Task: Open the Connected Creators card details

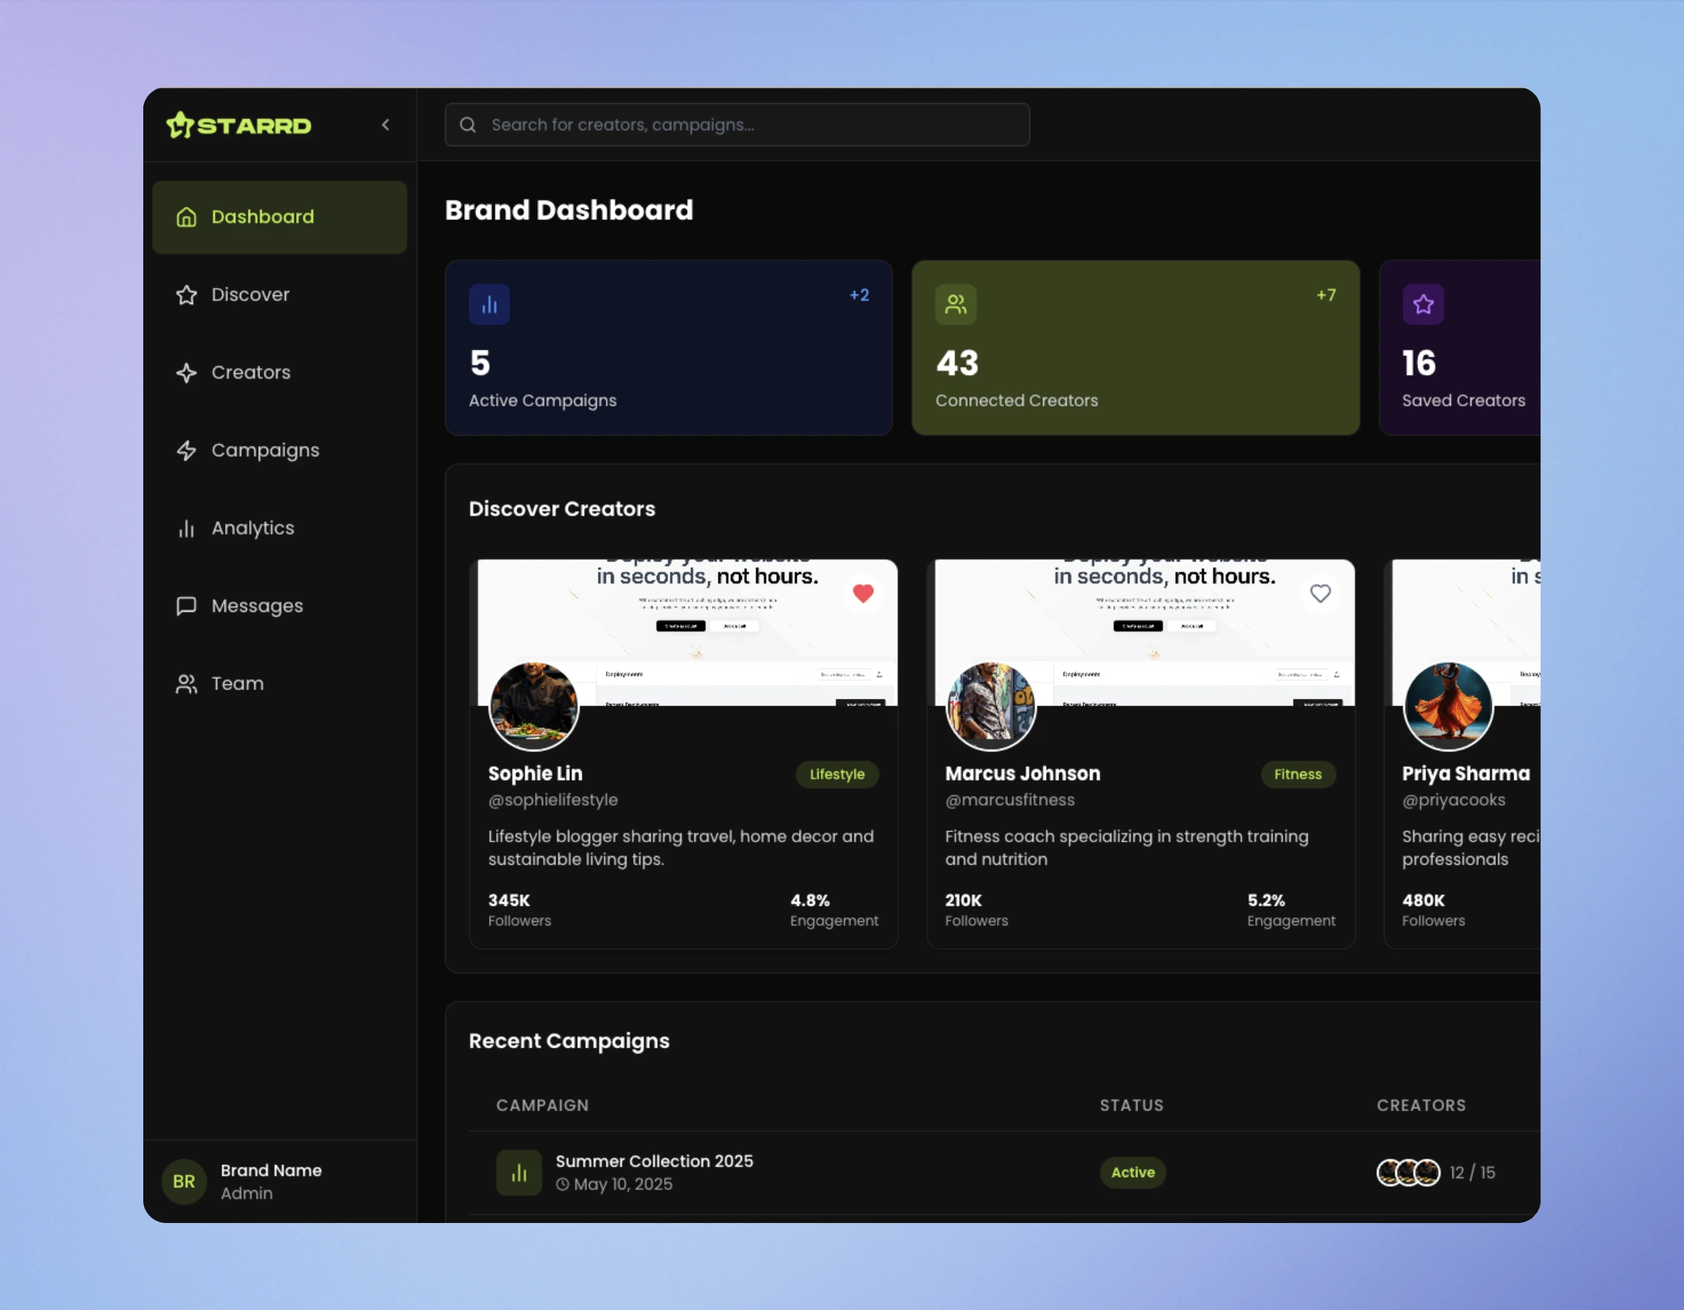Action: (x=1135, y=348)
